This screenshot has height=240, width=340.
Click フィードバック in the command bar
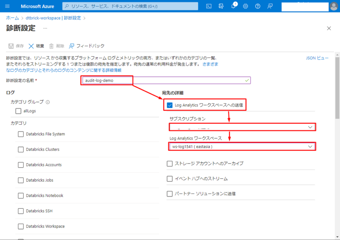tap(87, 46)
